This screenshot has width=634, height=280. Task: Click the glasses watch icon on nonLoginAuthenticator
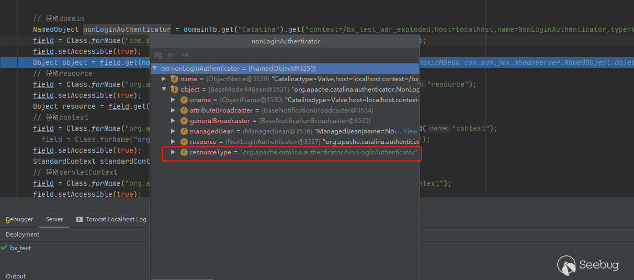165,69
